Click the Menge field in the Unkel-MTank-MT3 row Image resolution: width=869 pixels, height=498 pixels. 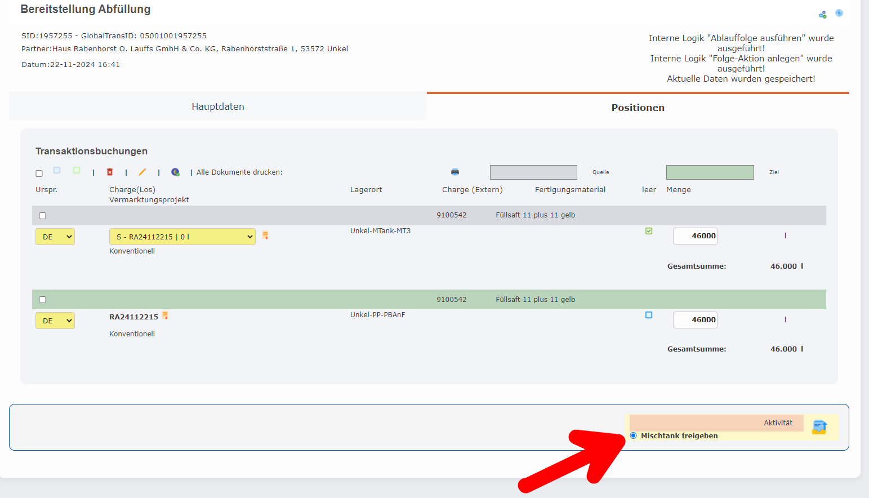tap(695, 236)
